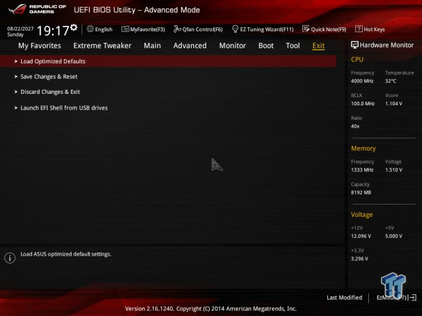Click the Voltage section heading
The height and width of the screenshot is (316, 422).
361,215
